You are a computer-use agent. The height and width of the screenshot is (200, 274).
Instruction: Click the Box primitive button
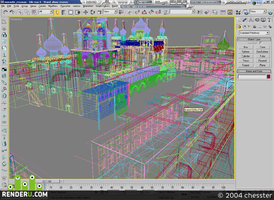pos(246,47)
